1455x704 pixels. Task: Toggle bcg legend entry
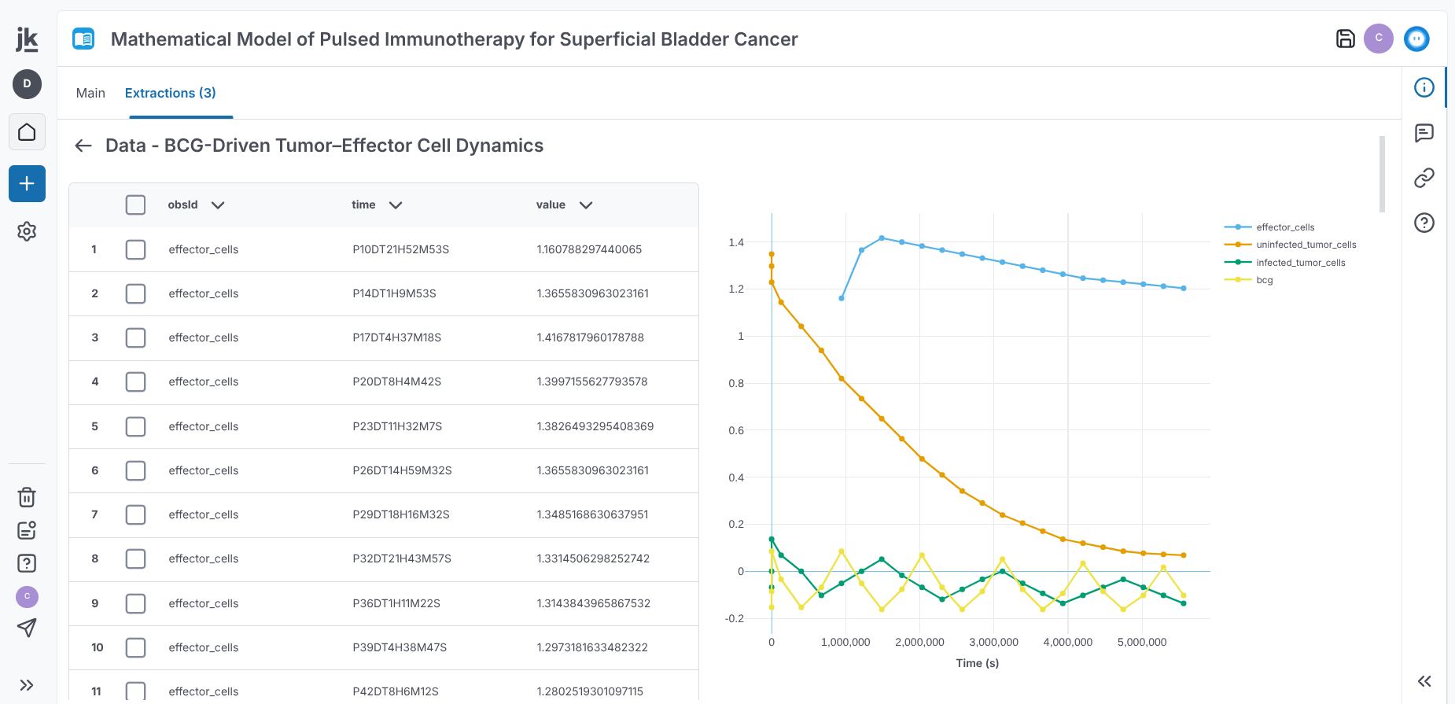[x=1264, y=280]
